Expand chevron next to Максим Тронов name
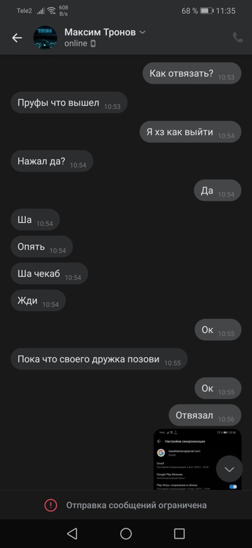 [x=142, y=32]
